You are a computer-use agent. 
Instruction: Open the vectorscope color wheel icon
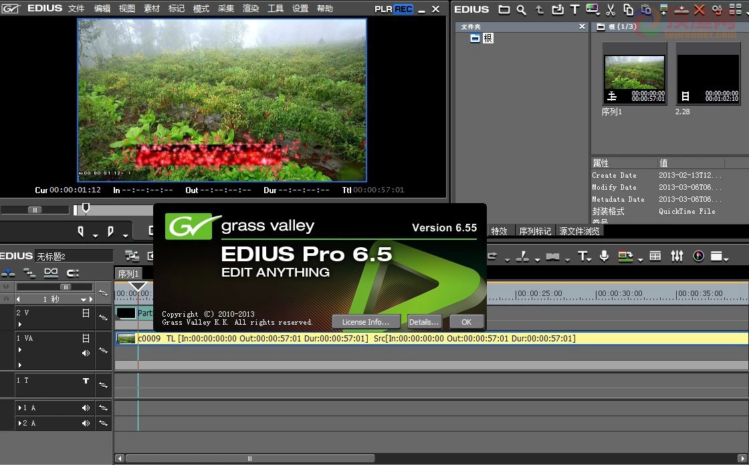[698, 256]
